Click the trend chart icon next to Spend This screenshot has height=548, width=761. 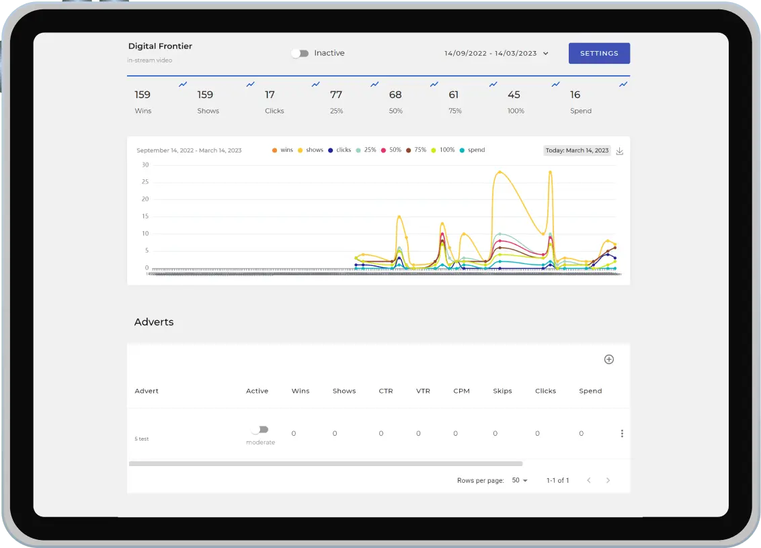coord(623,85)
